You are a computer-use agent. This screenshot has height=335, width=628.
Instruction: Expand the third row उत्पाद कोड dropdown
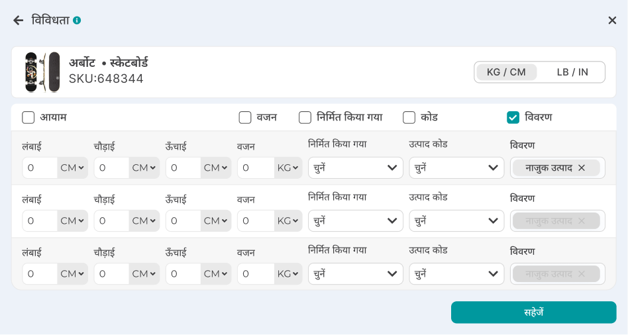click(456, 274)
